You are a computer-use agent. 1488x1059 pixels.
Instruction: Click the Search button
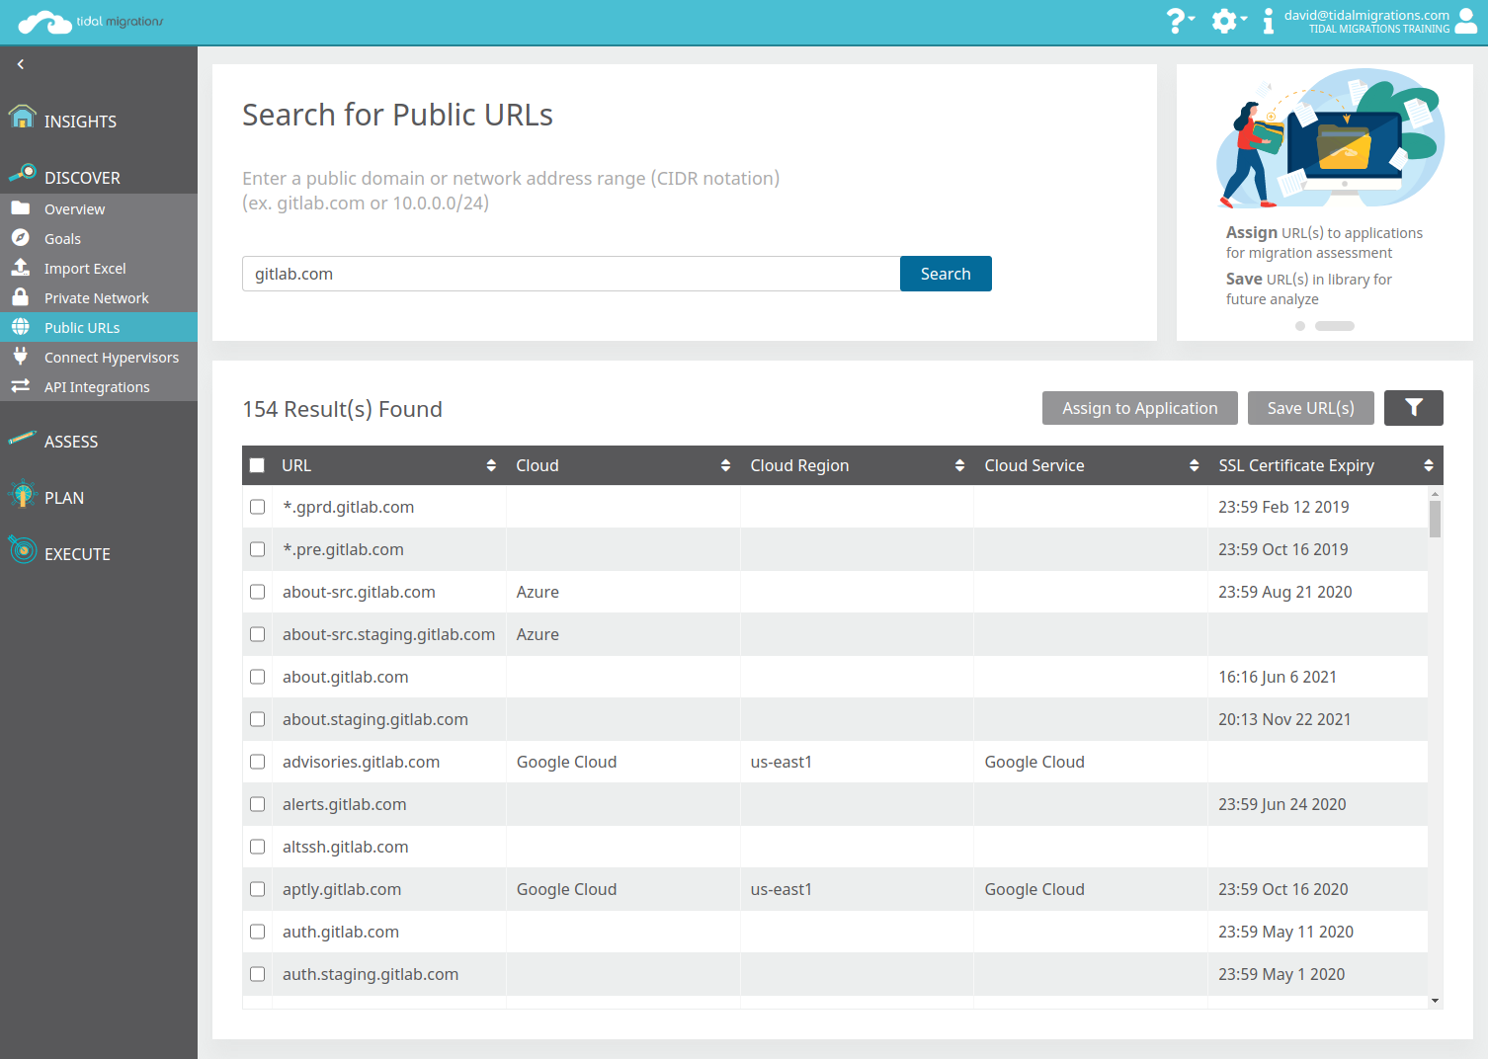946,274
